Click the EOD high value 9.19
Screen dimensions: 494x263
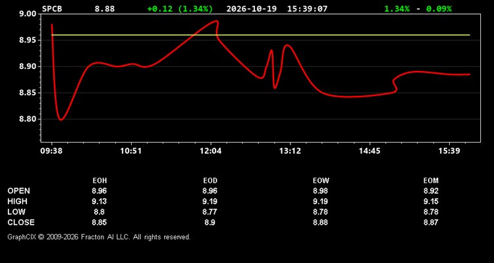[x=210, y=201]
